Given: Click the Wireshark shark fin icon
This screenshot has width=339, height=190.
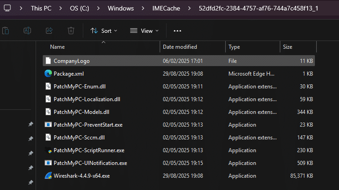Looking at the screenshot, I should [x=48, y=175].
